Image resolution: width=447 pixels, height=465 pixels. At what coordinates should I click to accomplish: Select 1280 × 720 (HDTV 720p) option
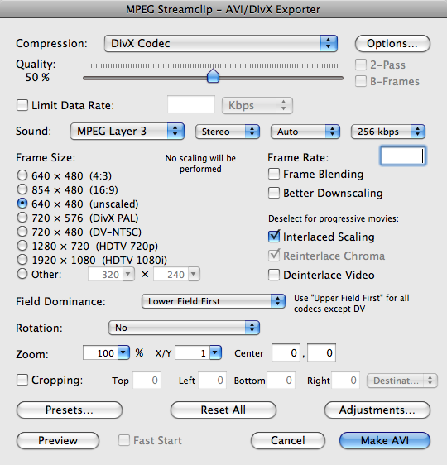[x=22, y=246]
